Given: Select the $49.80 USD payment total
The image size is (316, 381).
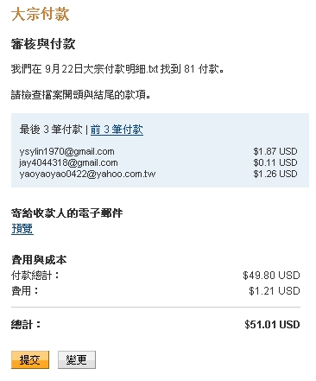Looking at the screenshot, I should tap(271, 276).
